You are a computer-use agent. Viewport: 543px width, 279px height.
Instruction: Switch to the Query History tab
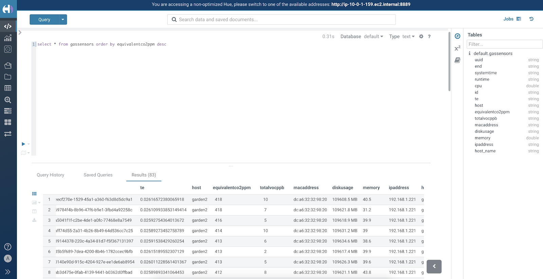click(x=51, y=175)
